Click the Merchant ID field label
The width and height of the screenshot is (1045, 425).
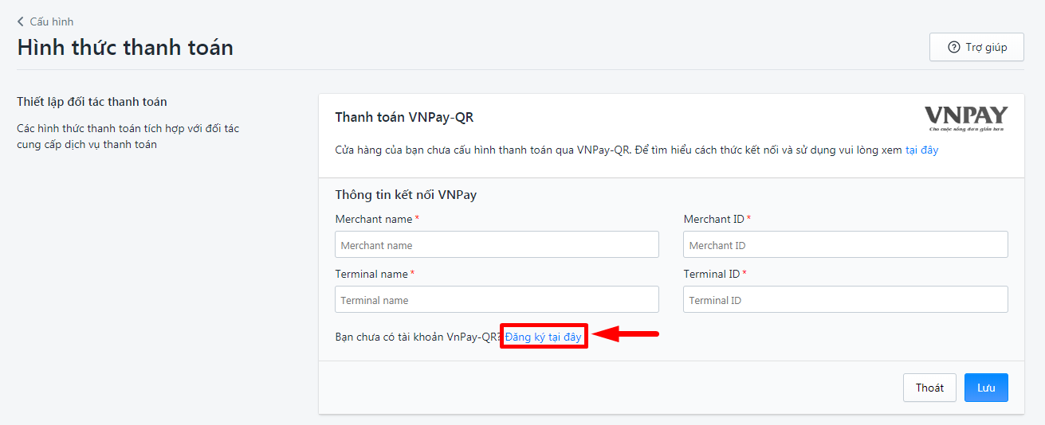714,219
